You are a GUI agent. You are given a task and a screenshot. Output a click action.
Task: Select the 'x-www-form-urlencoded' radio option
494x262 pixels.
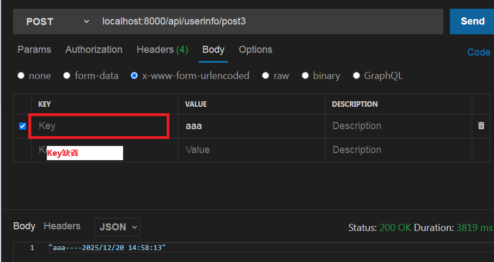coord(134,76)
